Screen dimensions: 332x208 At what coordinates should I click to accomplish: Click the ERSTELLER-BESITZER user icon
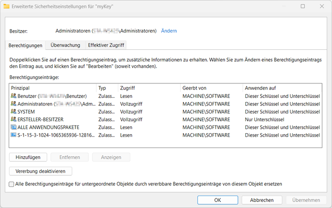pos(13,119)
